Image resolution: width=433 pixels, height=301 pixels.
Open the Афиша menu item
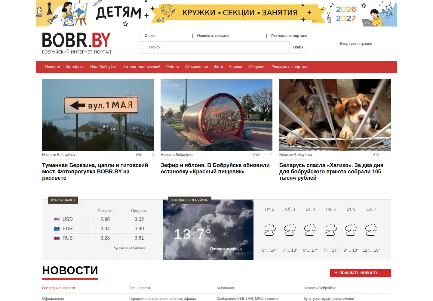pyautogui.click(x=235, y=67)
